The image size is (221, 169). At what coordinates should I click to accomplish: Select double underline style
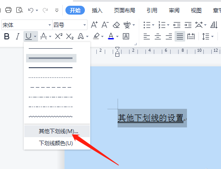click(51, 58)
